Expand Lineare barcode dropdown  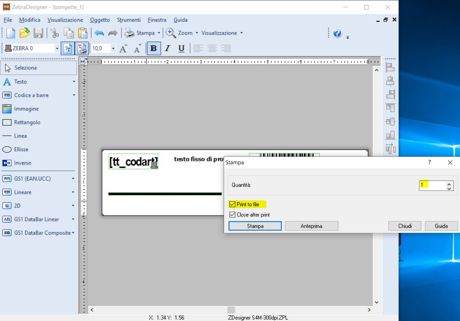[73, 192]
